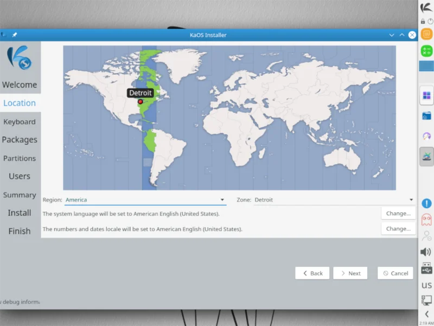Click the blue pager desktop box

point(426,66)
